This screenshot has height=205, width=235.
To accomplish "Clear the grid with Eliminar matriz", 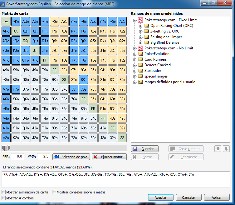I will point(109,157).
